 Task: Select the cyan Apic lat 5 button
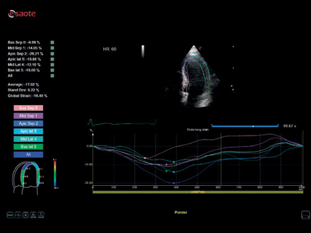(29, 131)
